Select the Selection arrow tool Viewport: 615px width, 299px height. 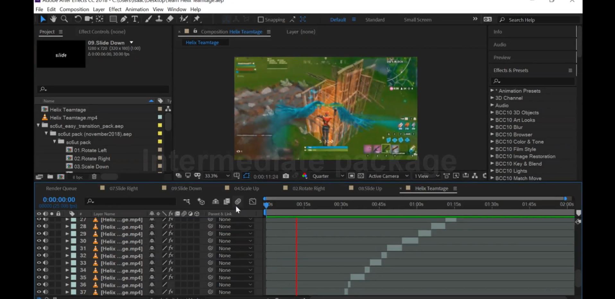(43, 19)
